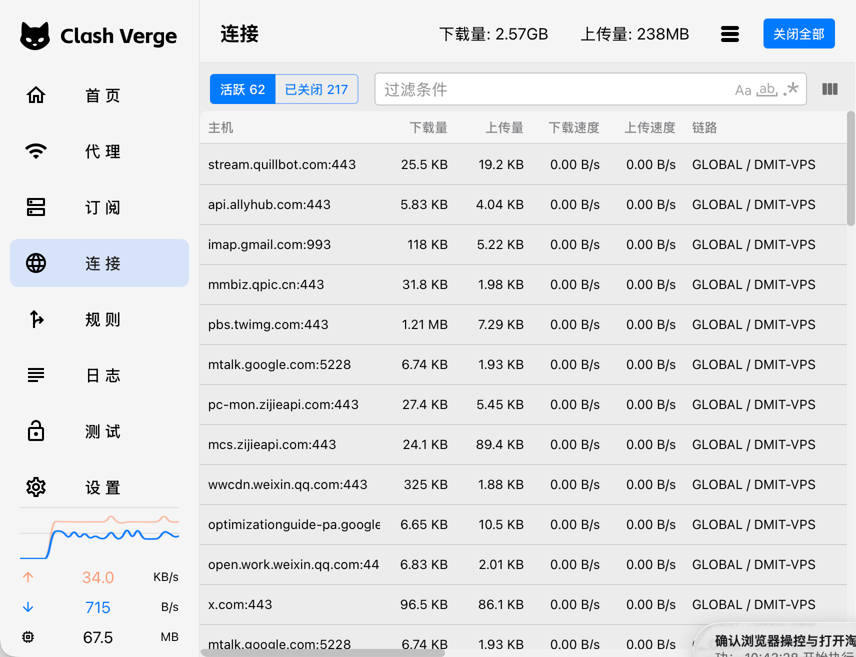Select the Connections globe icon
Viewport: 856px width, 657px height.
pyautogui.click(x=36, y=263)
